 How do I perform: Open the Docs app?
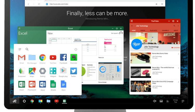click(x=63, y=84)
